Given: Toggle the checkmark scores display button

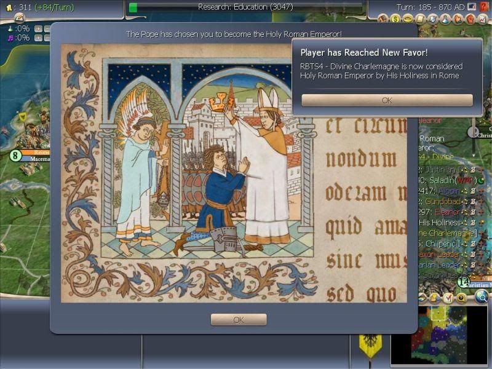Looking at the screenshot, I should point(448,298).
